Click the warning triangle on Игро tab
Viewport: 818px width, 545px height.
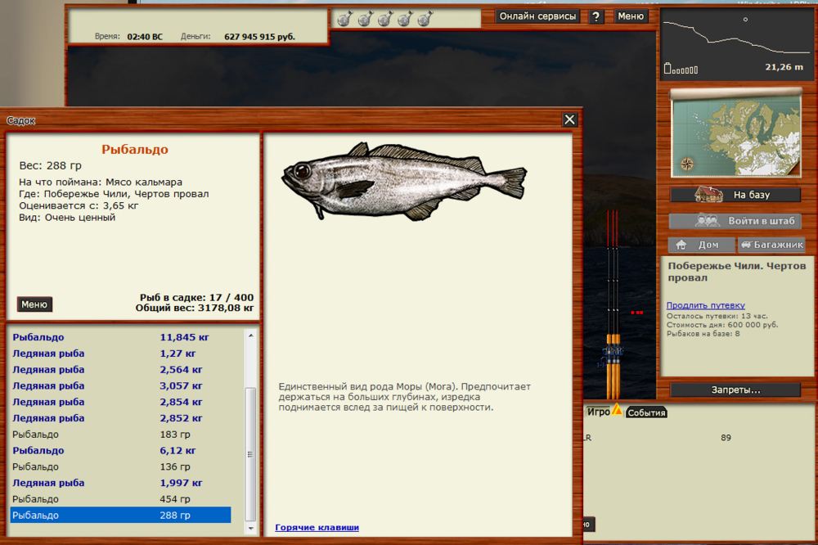pyautogui.click(x=617, y=410)
